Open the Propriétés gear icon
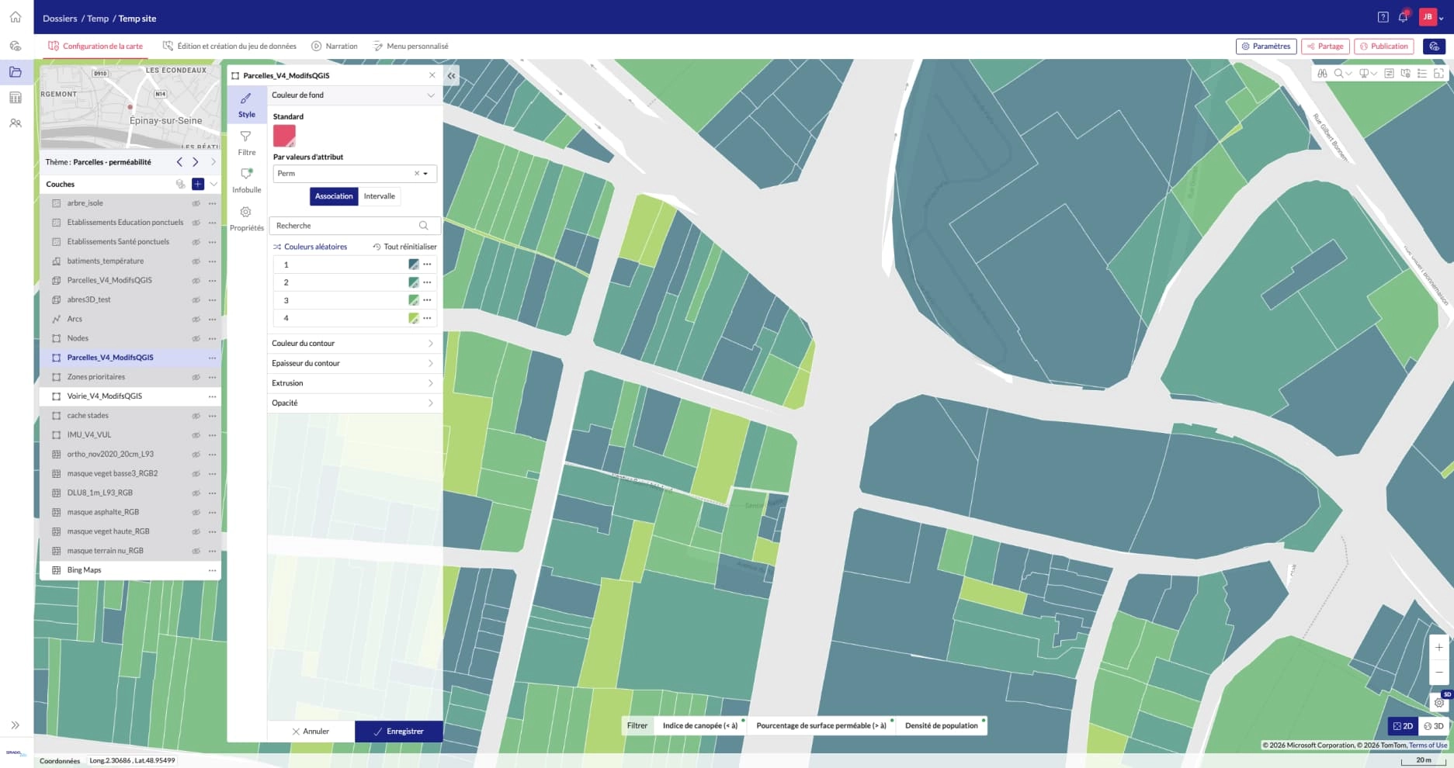Screen dimensions: 1454x768 [x=246, y=212]
